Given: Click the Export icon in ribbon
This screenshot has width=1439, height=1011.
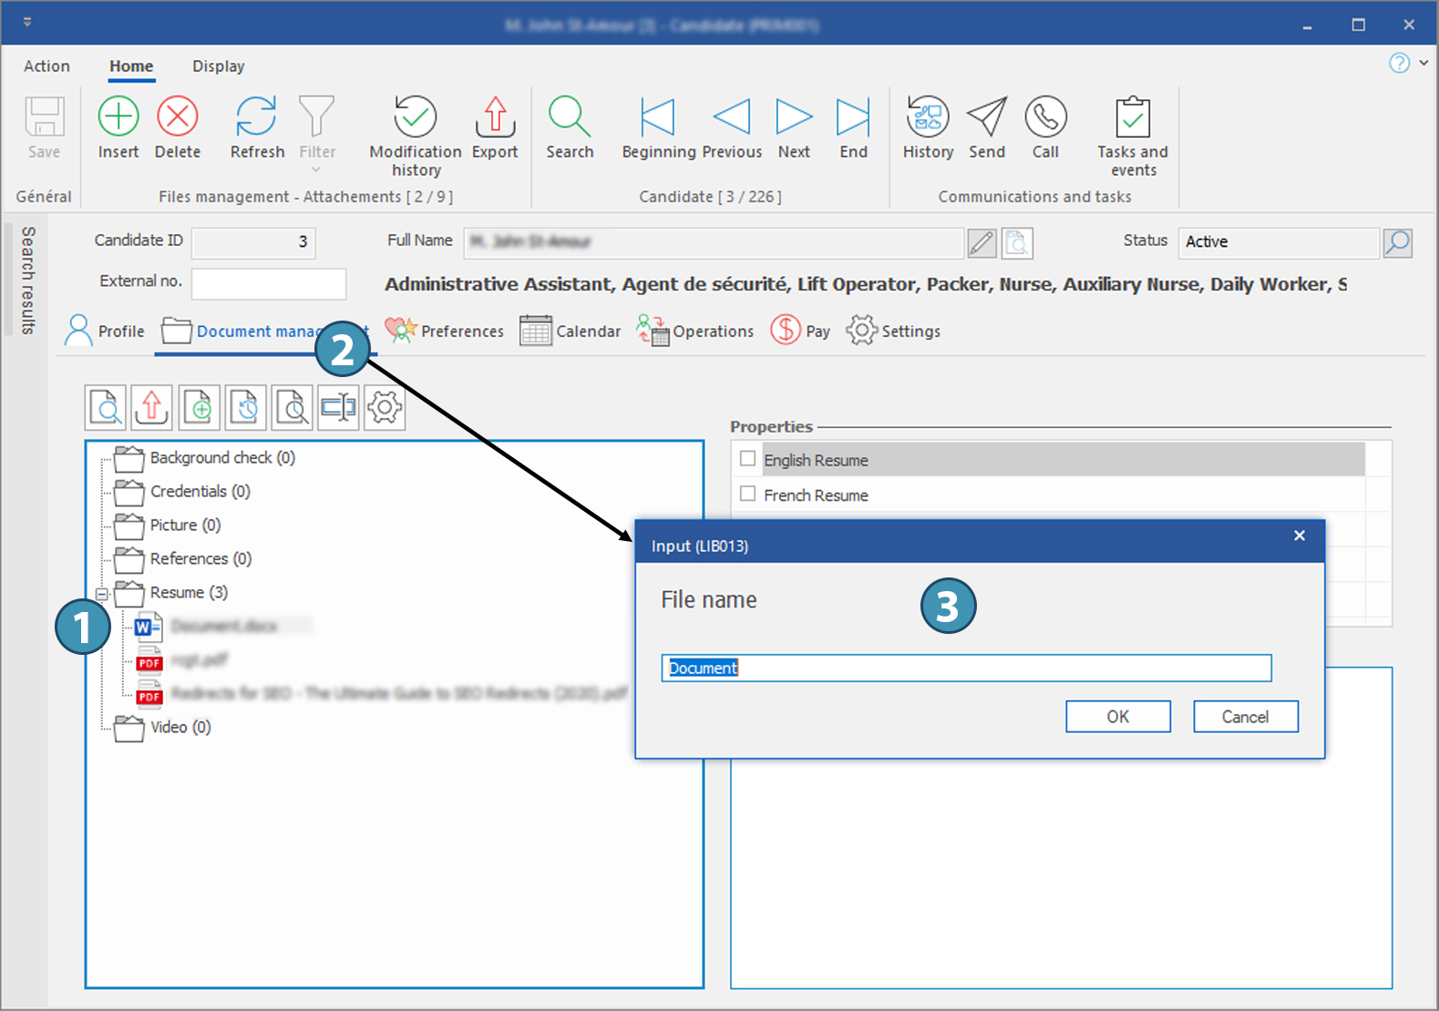Looking at the screenshot, I should pos(495,117).
